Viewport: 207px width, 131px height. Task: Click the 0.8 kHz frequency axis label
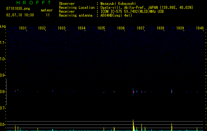click(x=2, y=92)
